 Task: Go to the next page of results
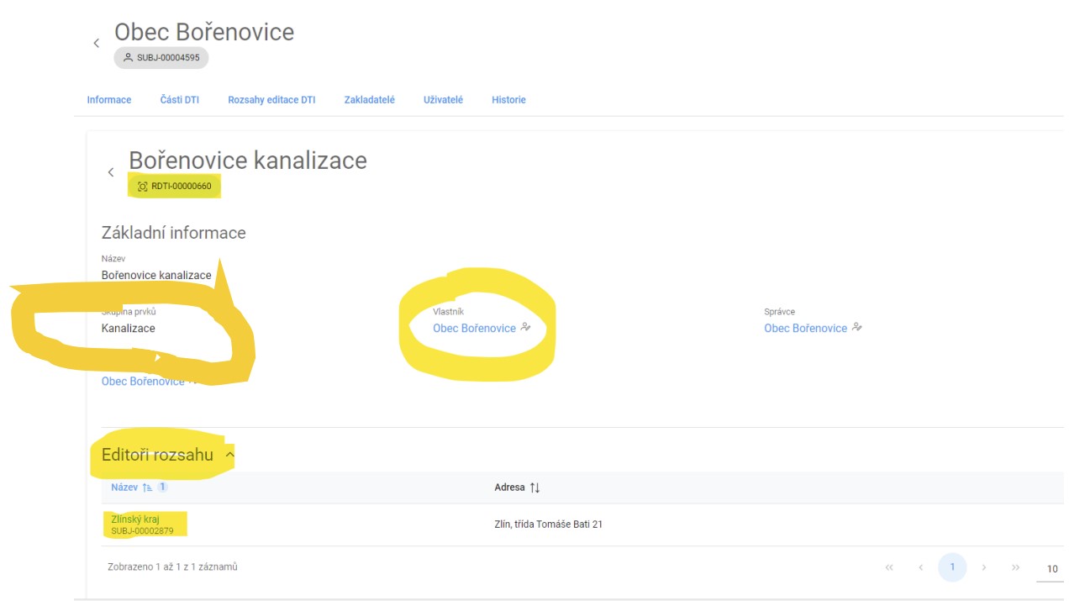984,567
